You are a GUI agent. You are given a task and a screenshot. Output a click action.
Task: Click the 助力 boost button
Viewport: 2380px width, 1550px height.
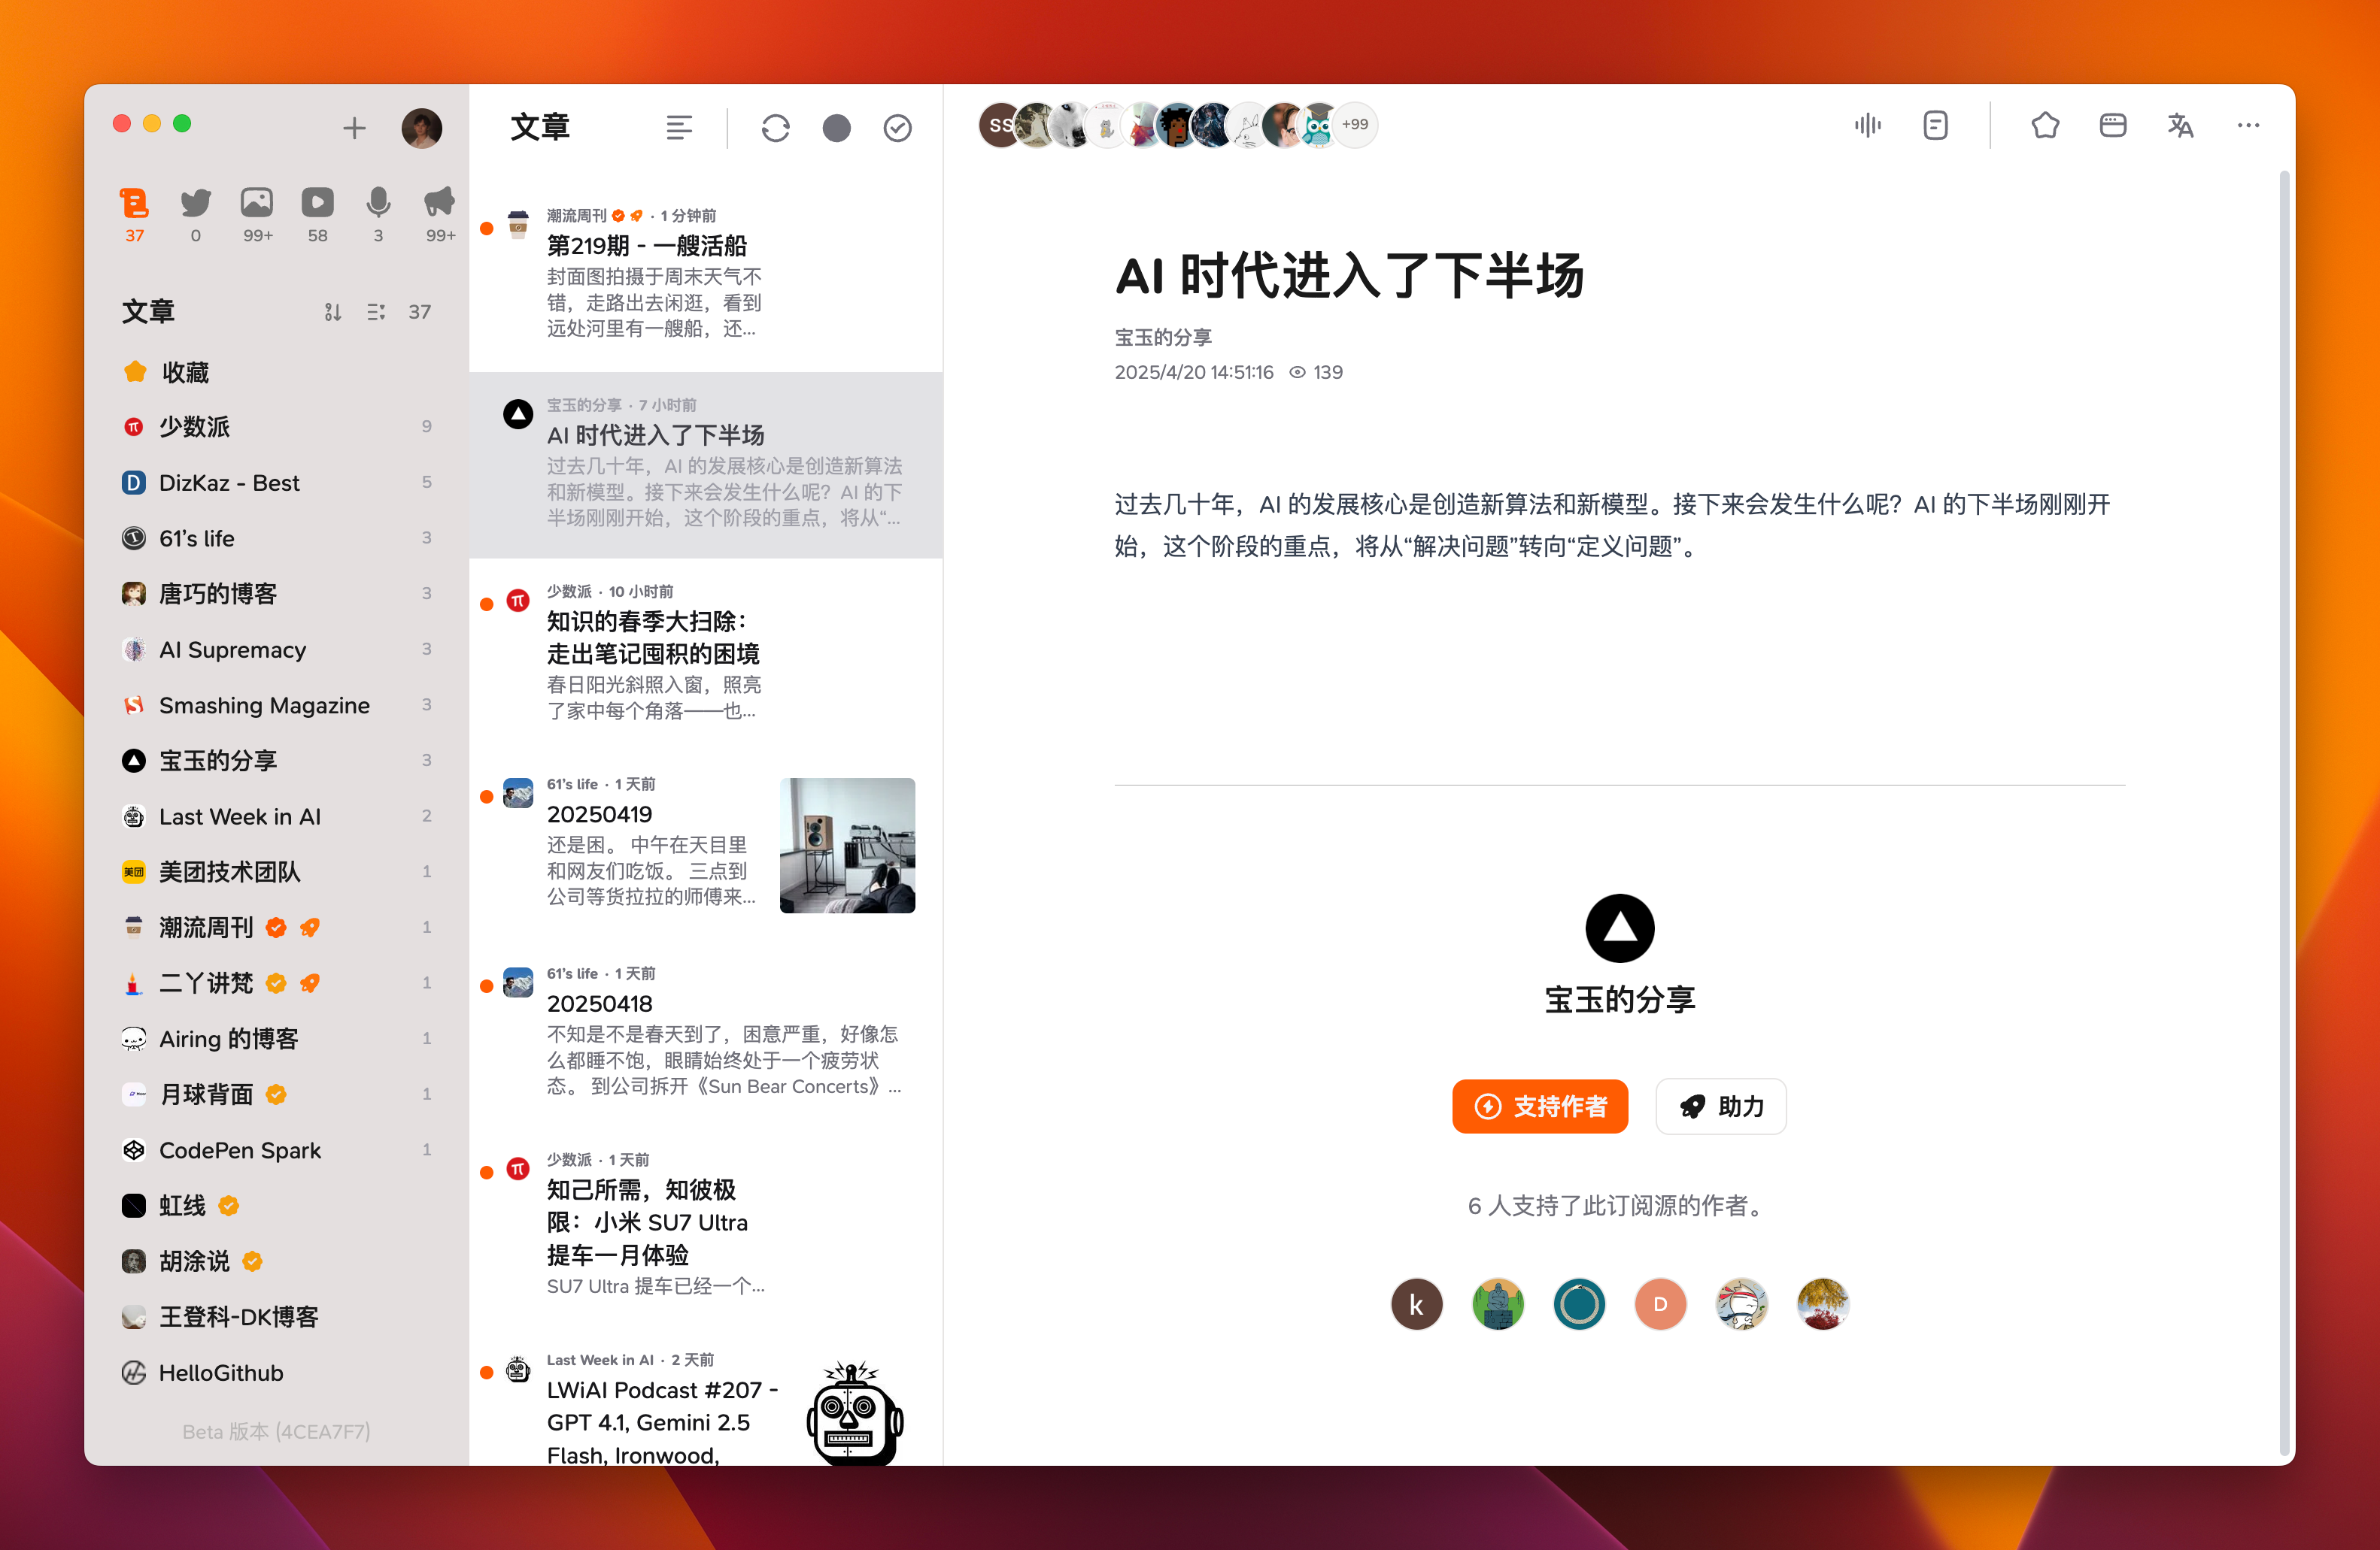[x=1721, y=1106]
